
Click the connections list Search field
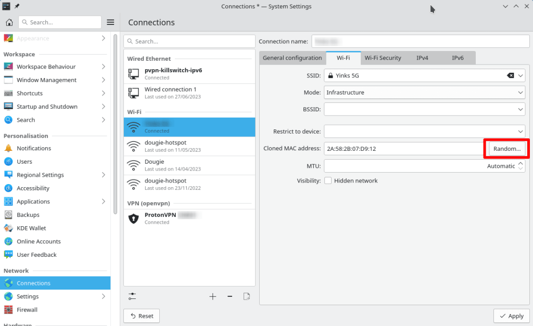(189, 42)
